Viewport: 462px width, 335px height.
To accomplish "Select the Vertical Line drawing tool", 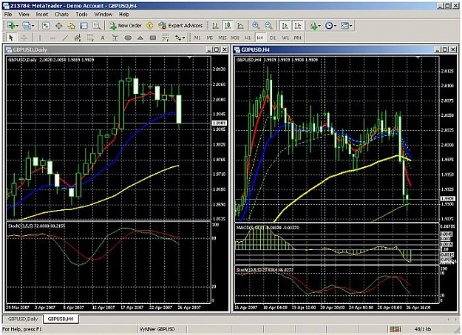I will click(x=40, y=38).
